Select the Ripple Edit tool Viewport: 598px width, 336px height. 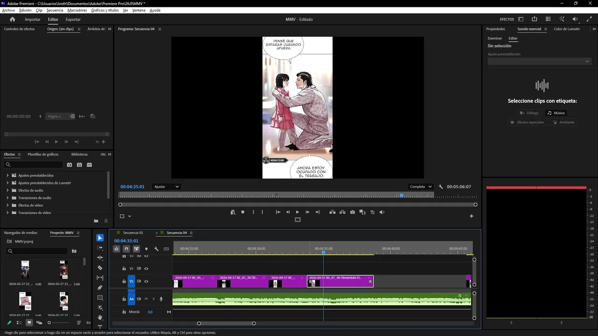click(x=100, y=258)
